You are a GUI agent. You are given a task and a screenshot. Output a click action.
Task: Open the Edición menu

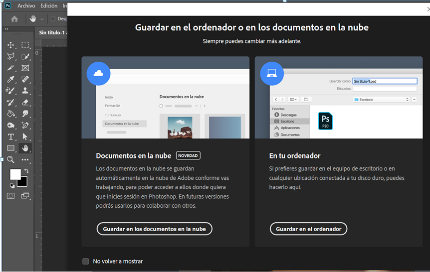tap(49, 6)
